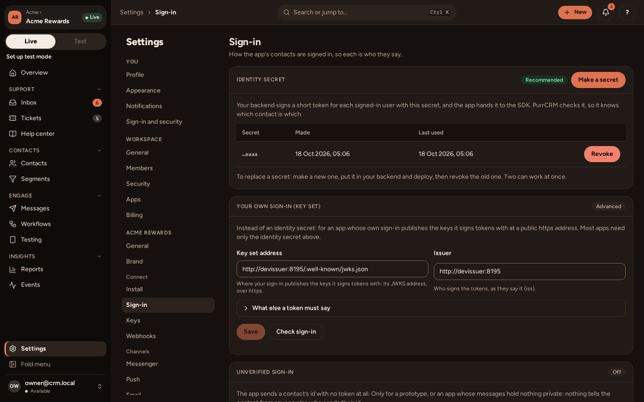Open Segments via the funnel icon
This screenshot has height=402, width=644.
(x=13, y=179)
